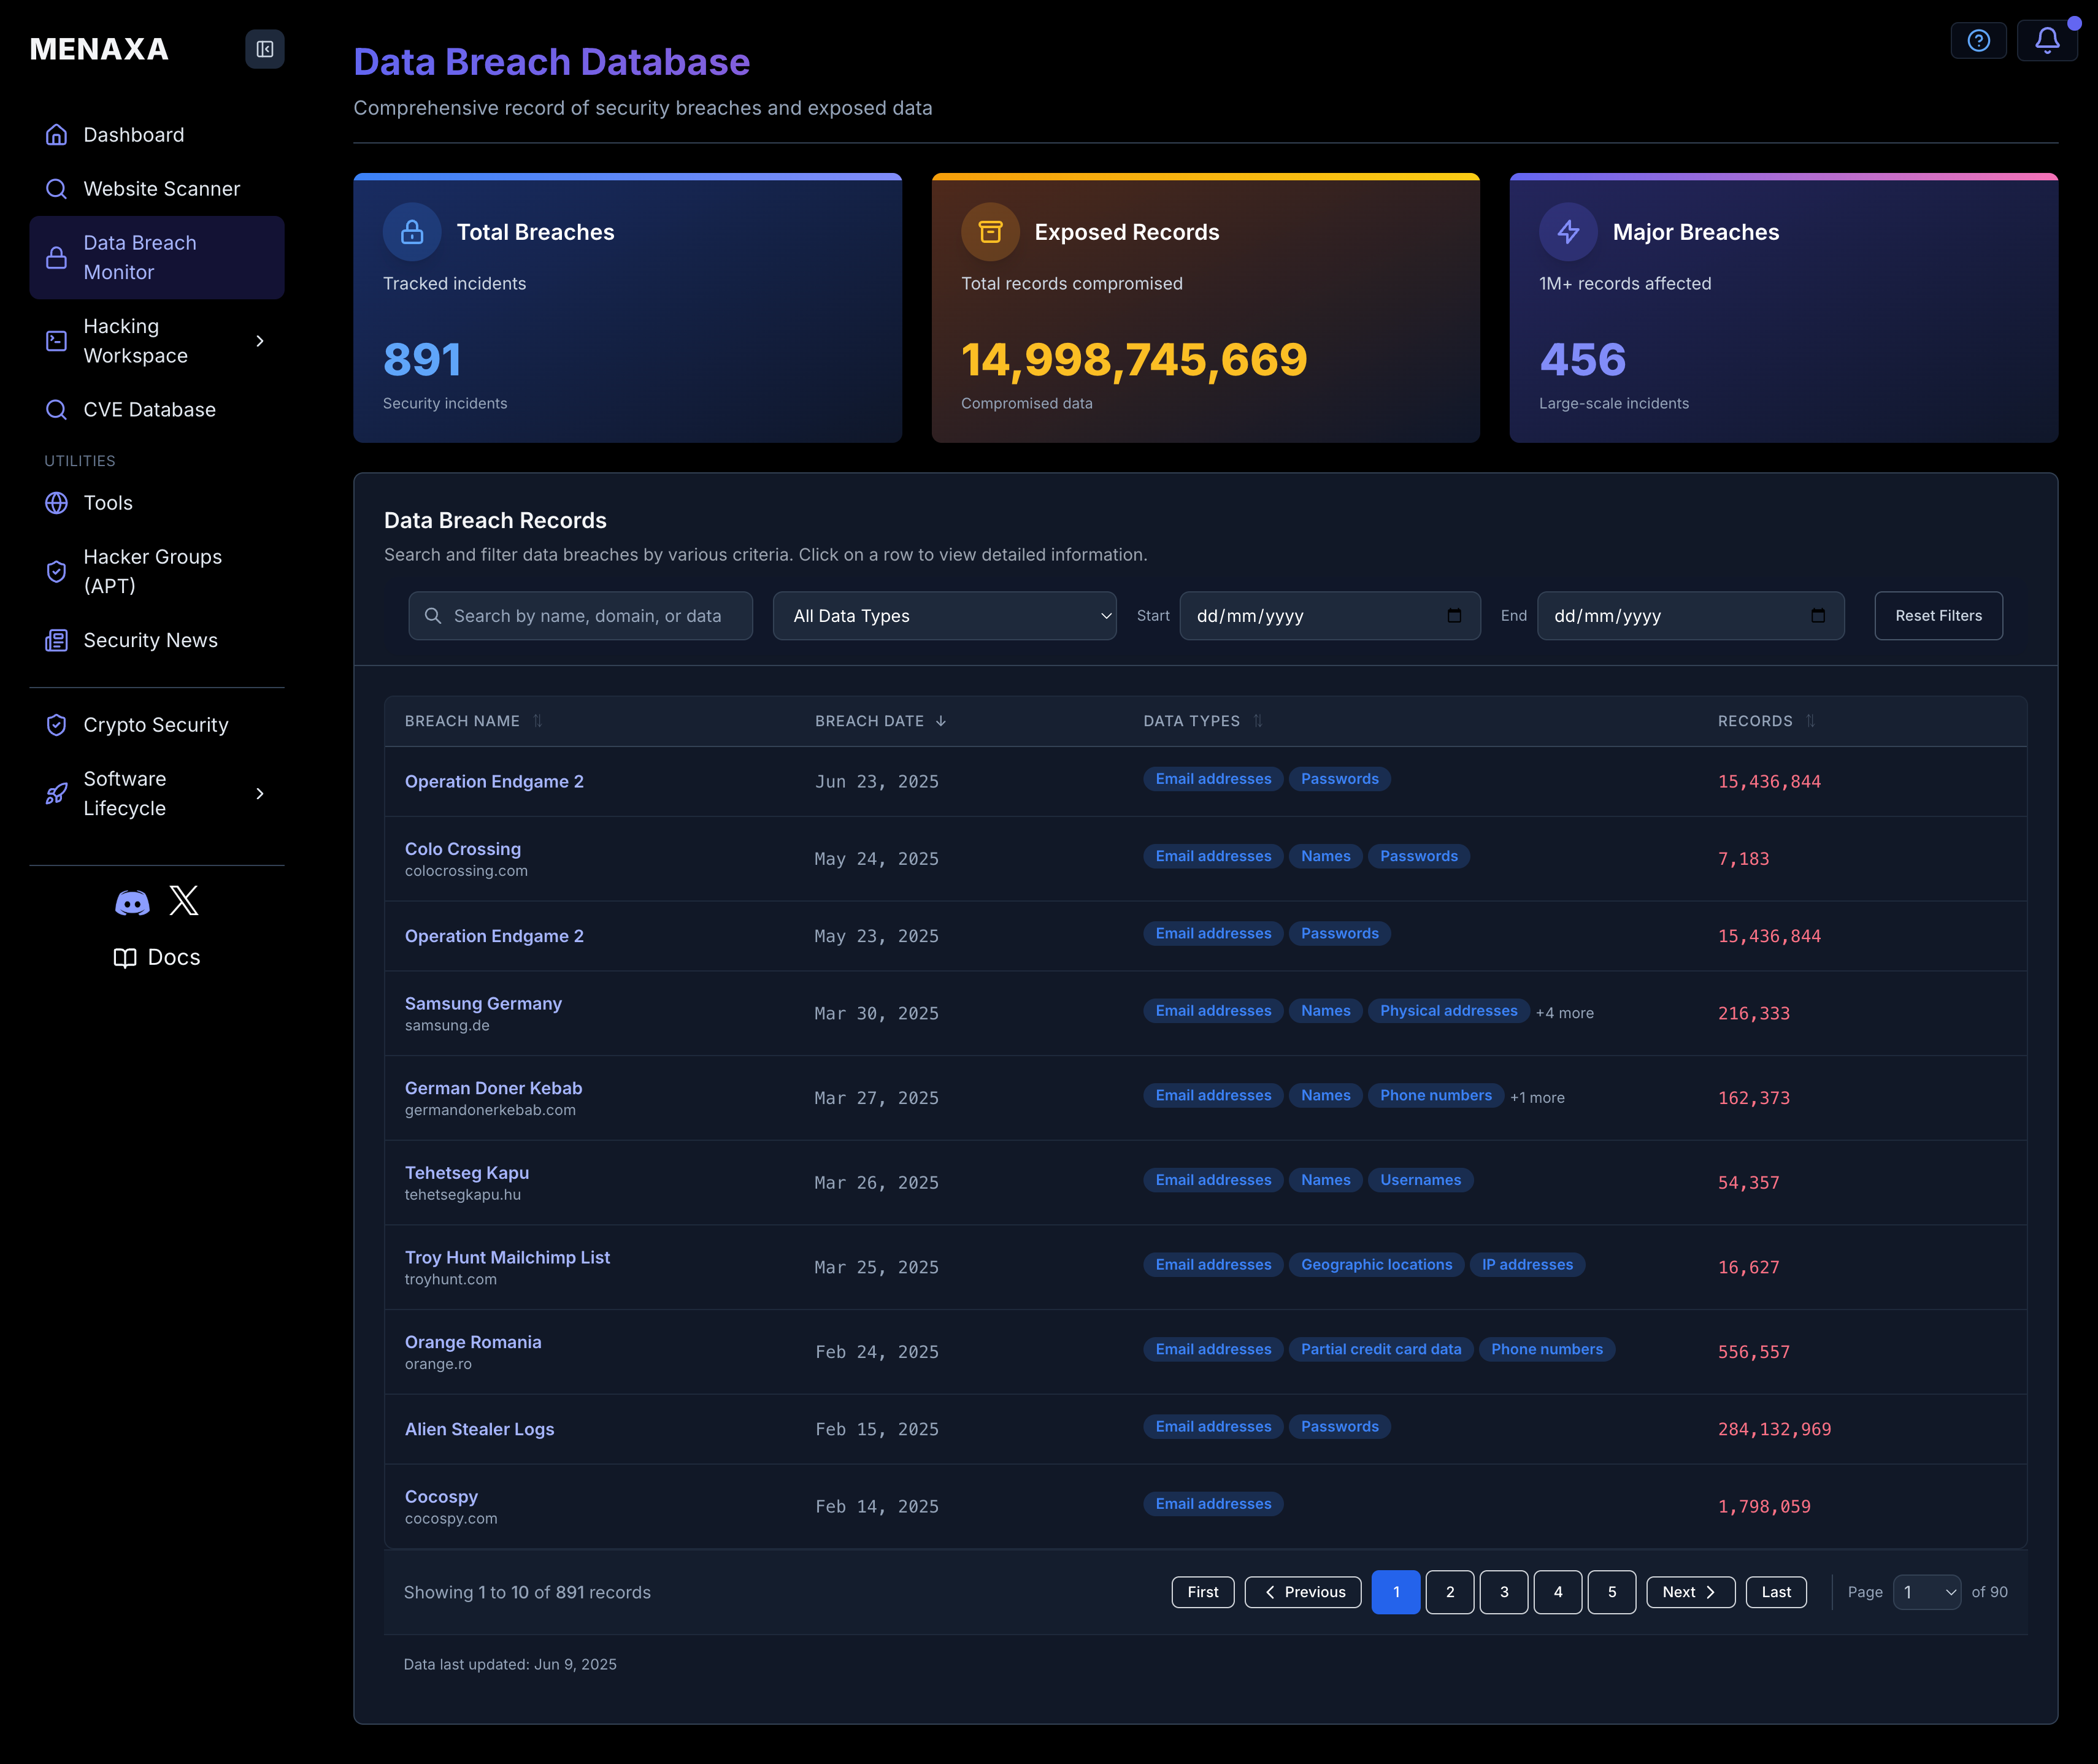The width and height of the screenshot is (2098, 1764).
Task: Click the records value 284,132,969
Action: click(1774, 1430)
